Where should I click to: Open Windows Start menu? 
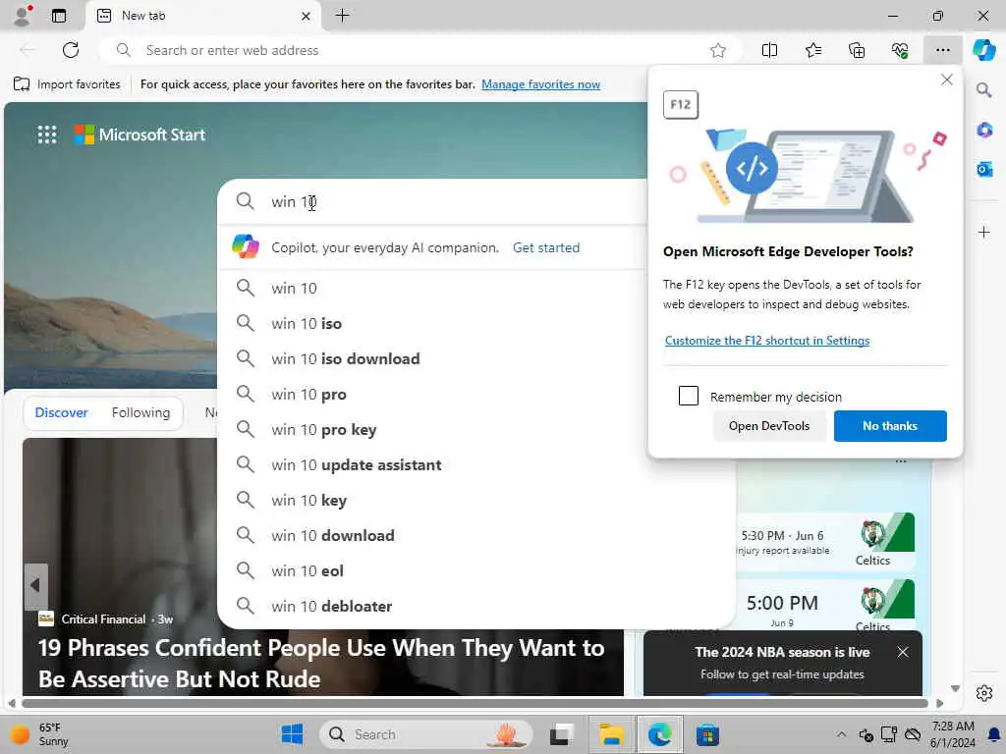point(293,734)
